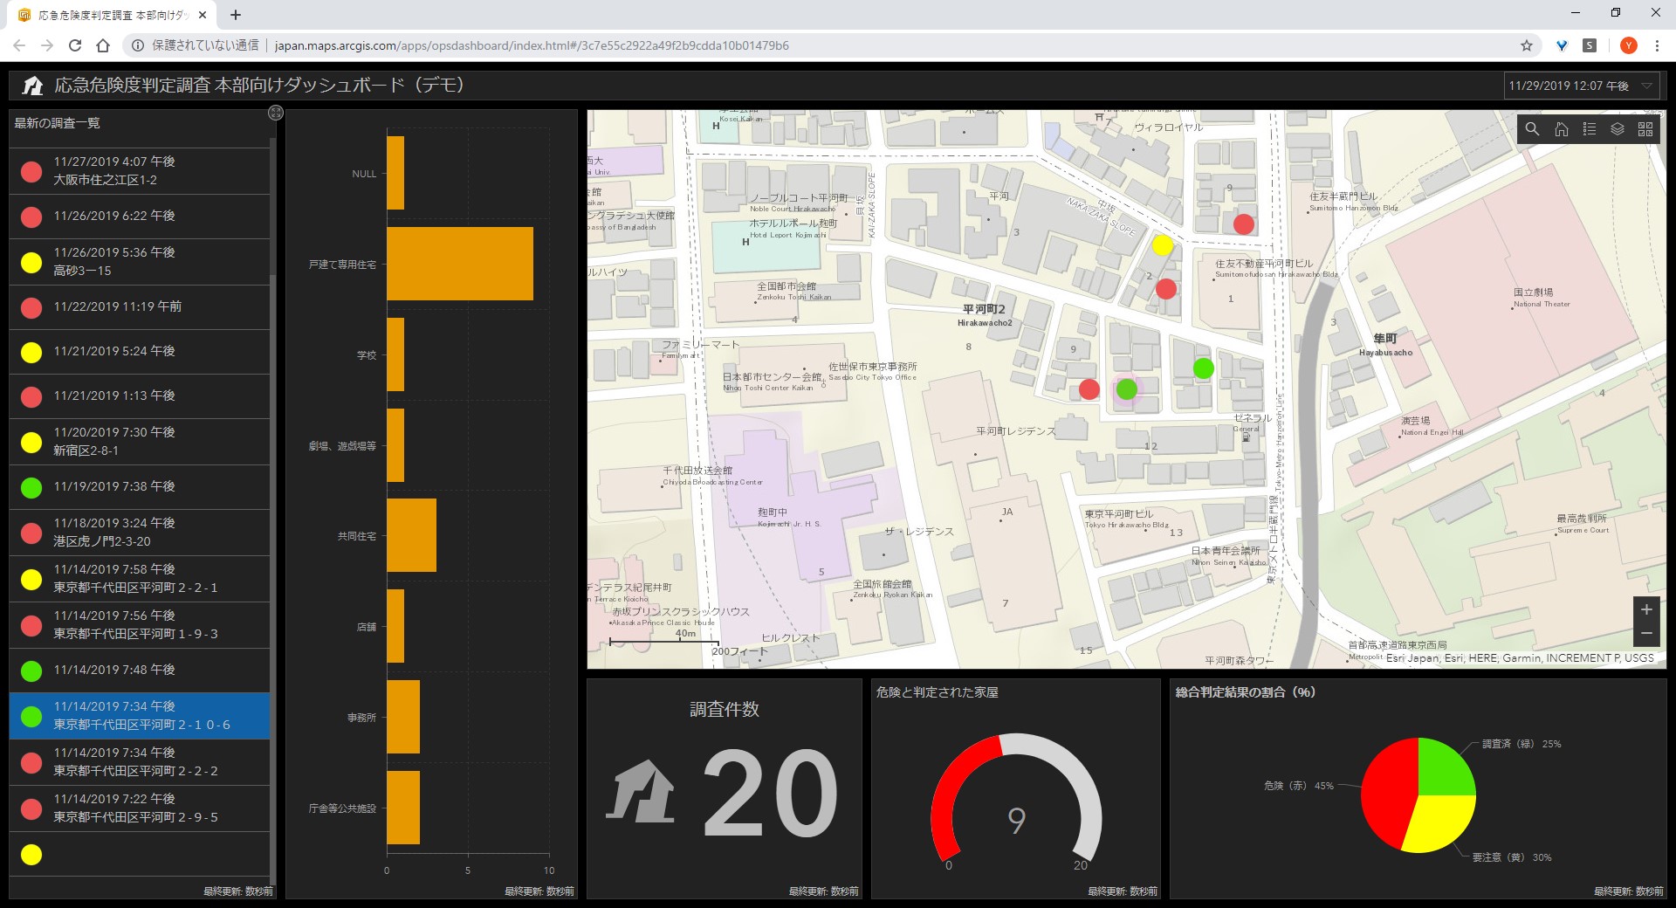The height and width of the screenshot is (908, 1676).
Task: Zoom out on the map
Action: coord(1646,634)
